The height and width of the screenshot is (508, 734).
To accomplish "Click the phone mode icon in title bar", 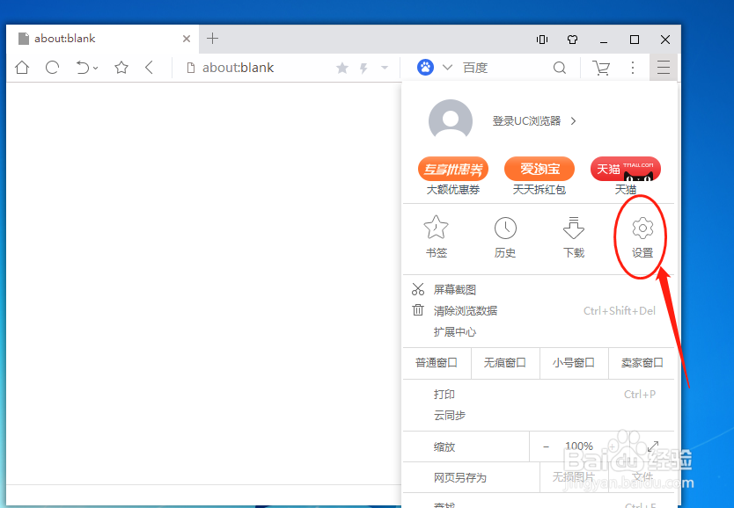I will point(542,40).
